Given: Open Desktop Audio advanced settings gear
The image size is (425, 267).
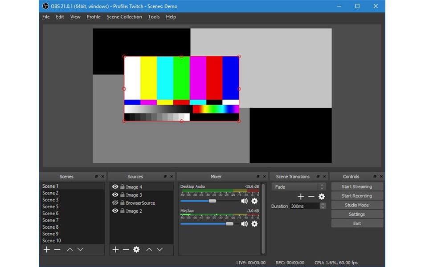Looking at the screenshot, I should 254,202.
